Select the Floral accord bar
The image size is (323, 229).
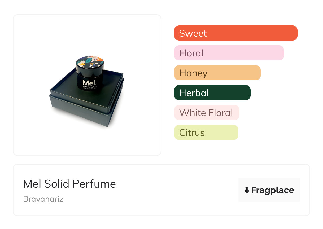229,53
